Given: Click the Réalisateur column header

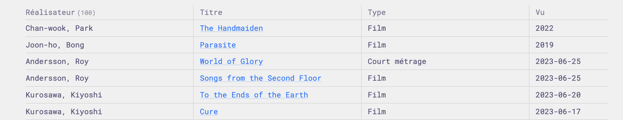Looking at the screenshot, I should 50,12.
